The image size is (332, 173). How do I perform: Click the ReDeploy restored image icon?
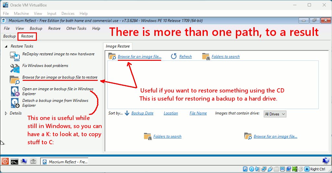(15, 56)
